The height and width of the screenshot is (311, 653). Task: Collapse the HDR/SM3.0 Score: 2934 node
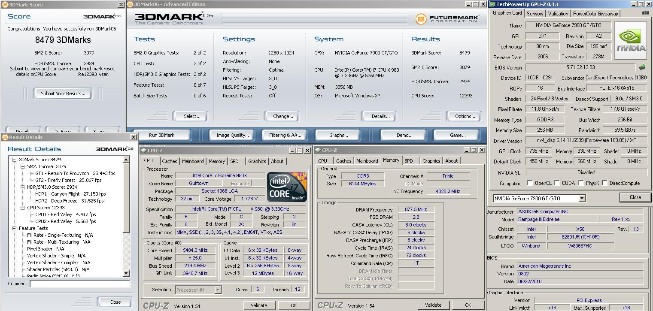pos(23,187)
